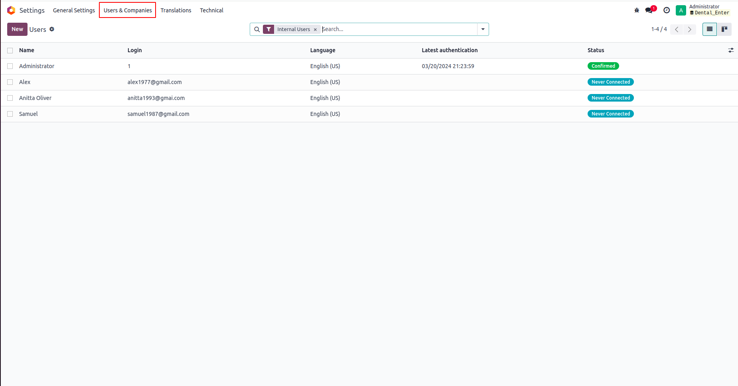Click the filter funnel icon
Viewport: 738px width, 386px height.
point(268,29)
